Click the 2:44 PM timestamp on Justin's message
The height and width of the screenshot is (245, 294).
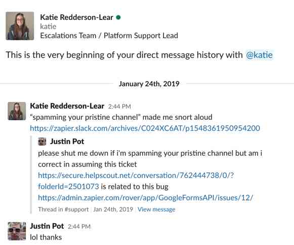click(79, 227)
